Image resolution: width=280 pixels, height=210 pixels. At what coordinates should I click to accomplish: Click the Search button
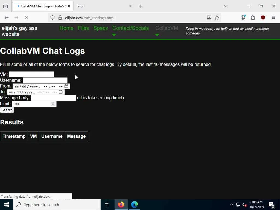click(7, 110)
